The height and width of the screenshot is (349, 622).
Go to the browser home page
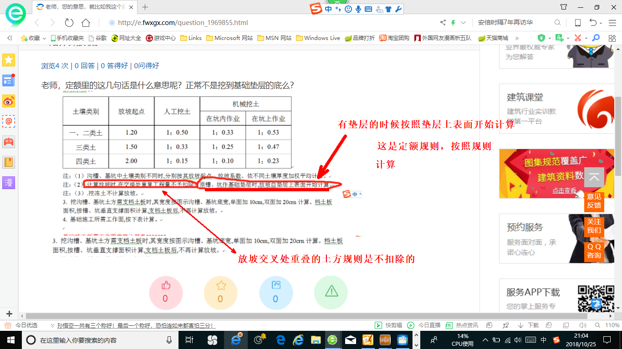(86, 23)
